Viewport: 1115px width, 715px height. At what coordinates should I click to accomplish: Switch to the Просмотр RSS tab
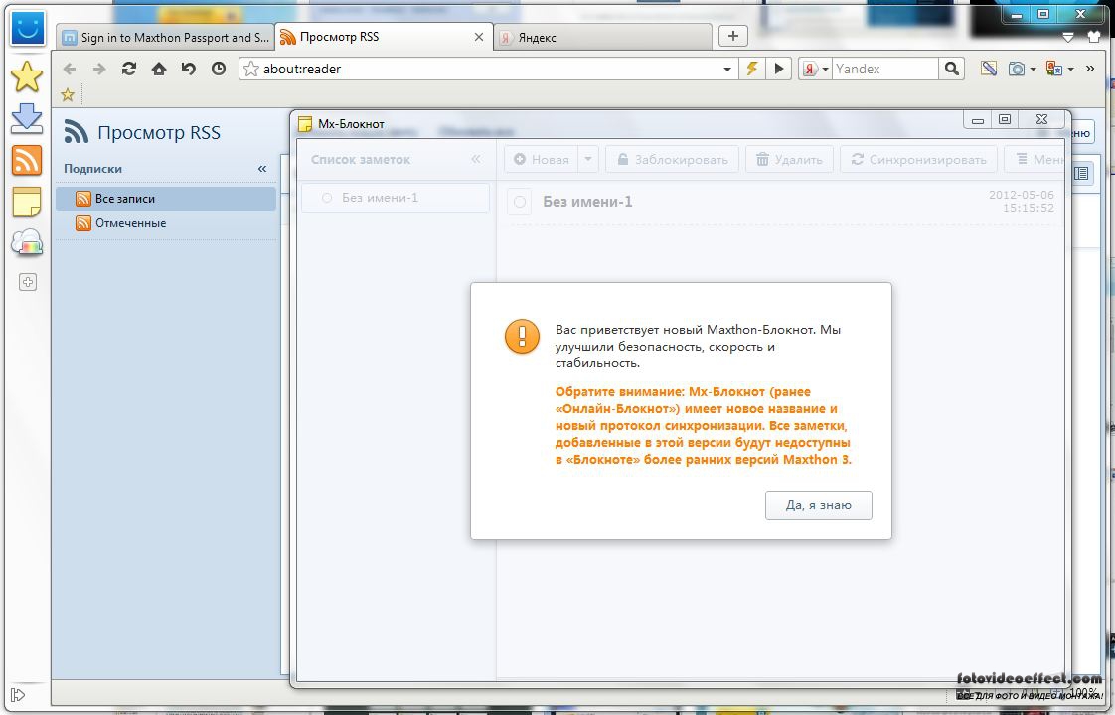pos(384,37)
